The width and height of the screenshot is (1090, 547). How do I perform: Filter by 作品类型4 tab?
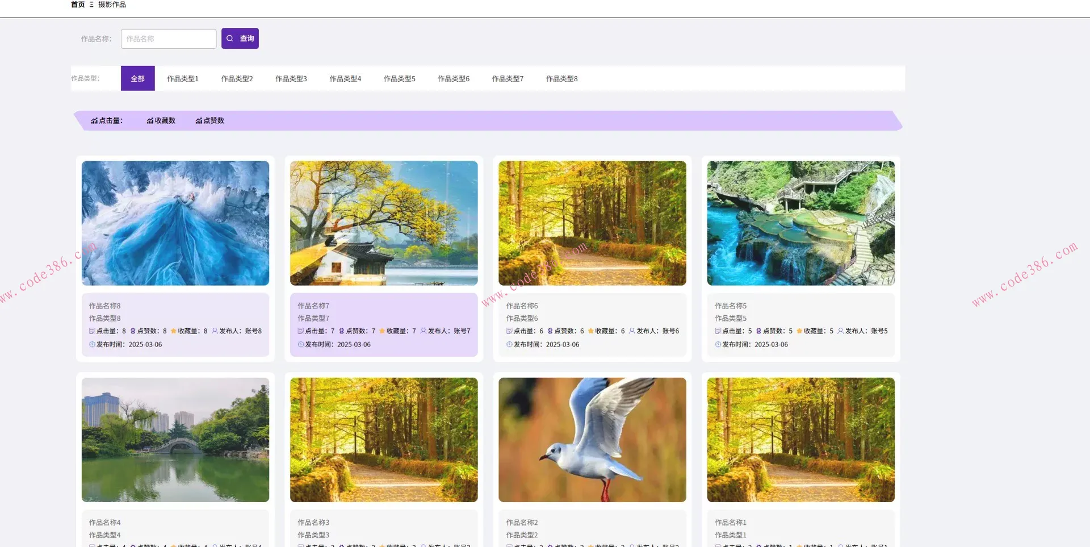click(345, 79)
